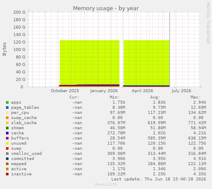Click the buffers average value 585.39M
This screenshot has height=189, width=212.
pos(157,138)
